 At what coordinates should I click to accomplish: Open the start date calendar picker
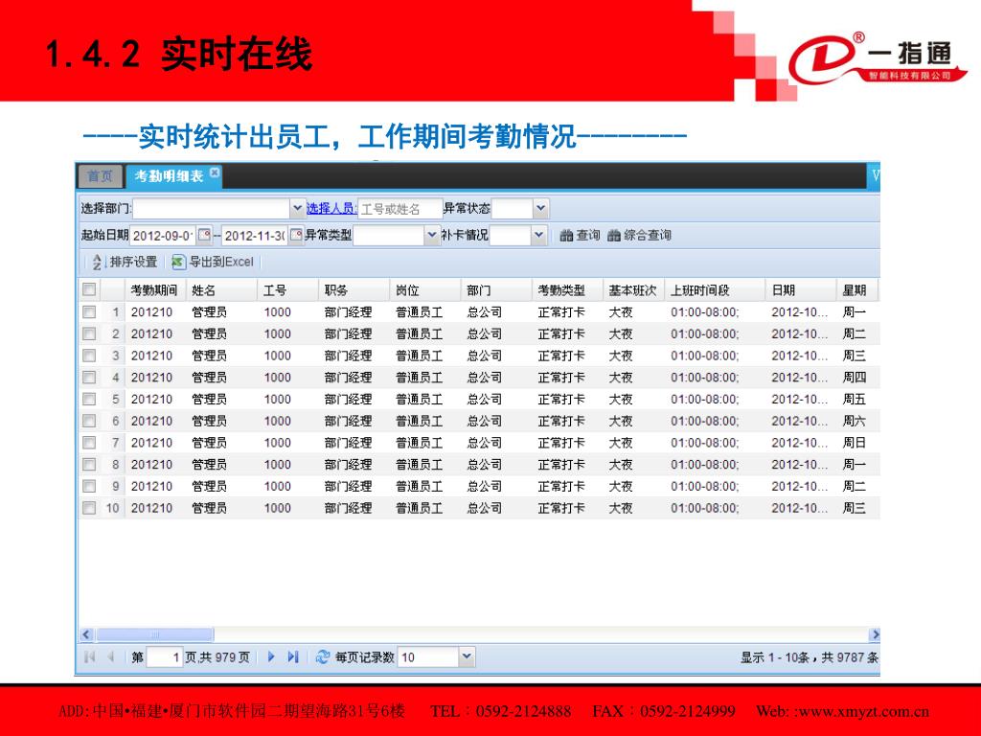pyautogui.click(x=205, y=236)
